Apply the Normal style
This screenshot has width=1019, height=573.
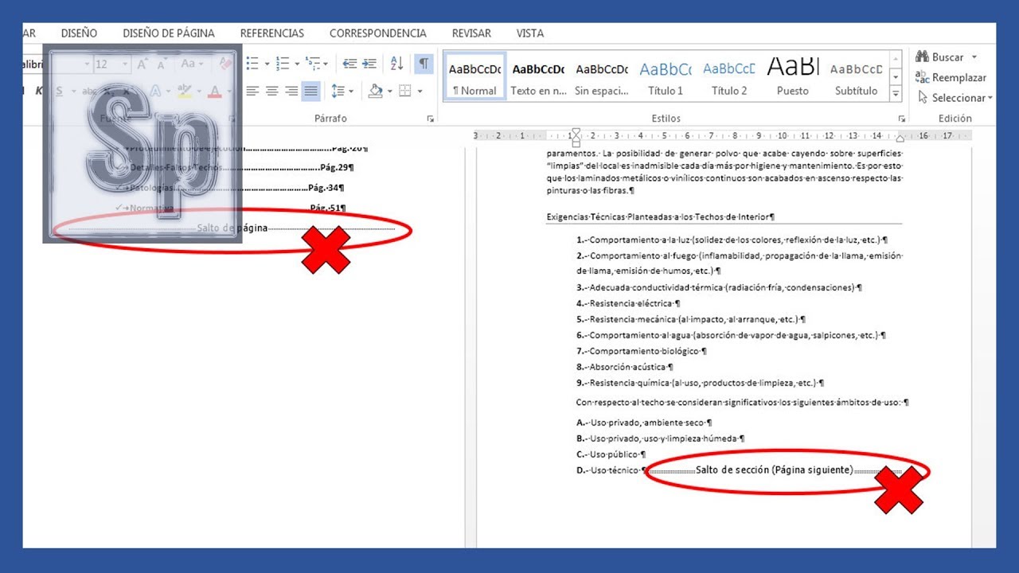tap(474, 77)
